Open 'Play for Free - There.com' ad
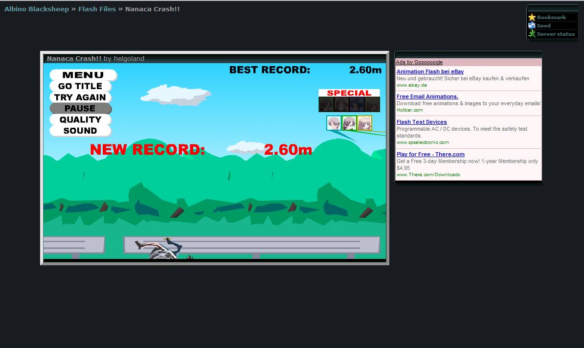The height and width of the screenshot is (348, 584). [430, 154]
